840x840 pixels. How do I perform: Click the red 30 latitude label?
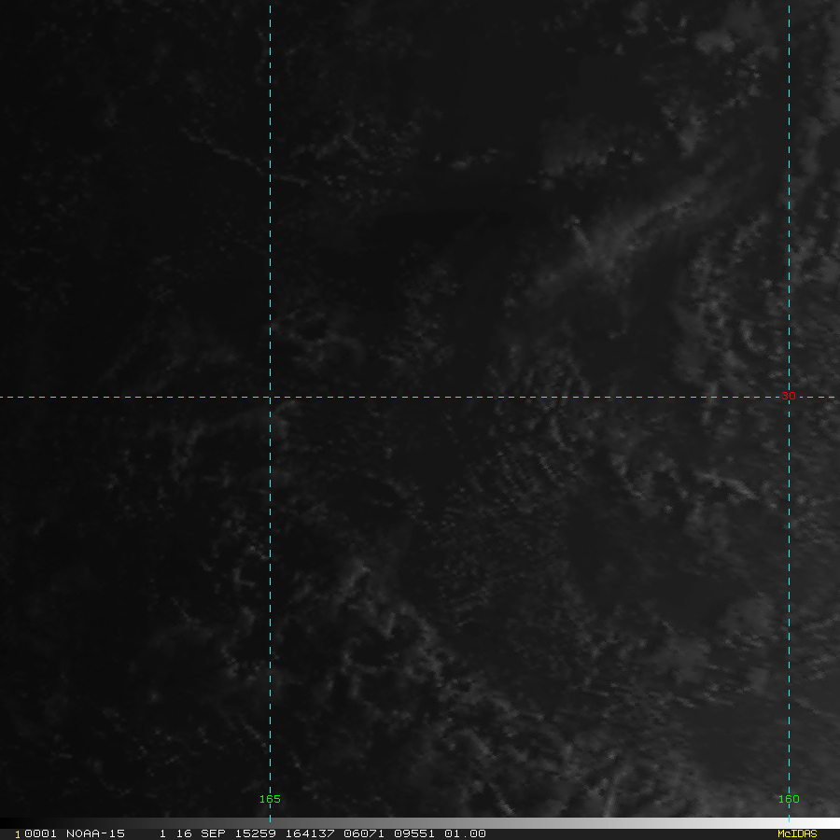pos(788,396)
